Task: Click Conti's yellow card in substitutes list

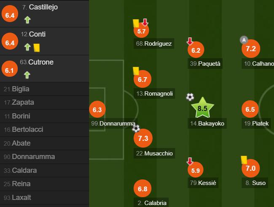Action: (37, 48)
